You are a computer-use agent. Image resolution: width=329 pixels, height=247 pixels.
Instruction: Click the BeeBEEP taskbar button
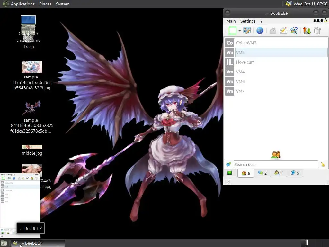tap(38, 243)
